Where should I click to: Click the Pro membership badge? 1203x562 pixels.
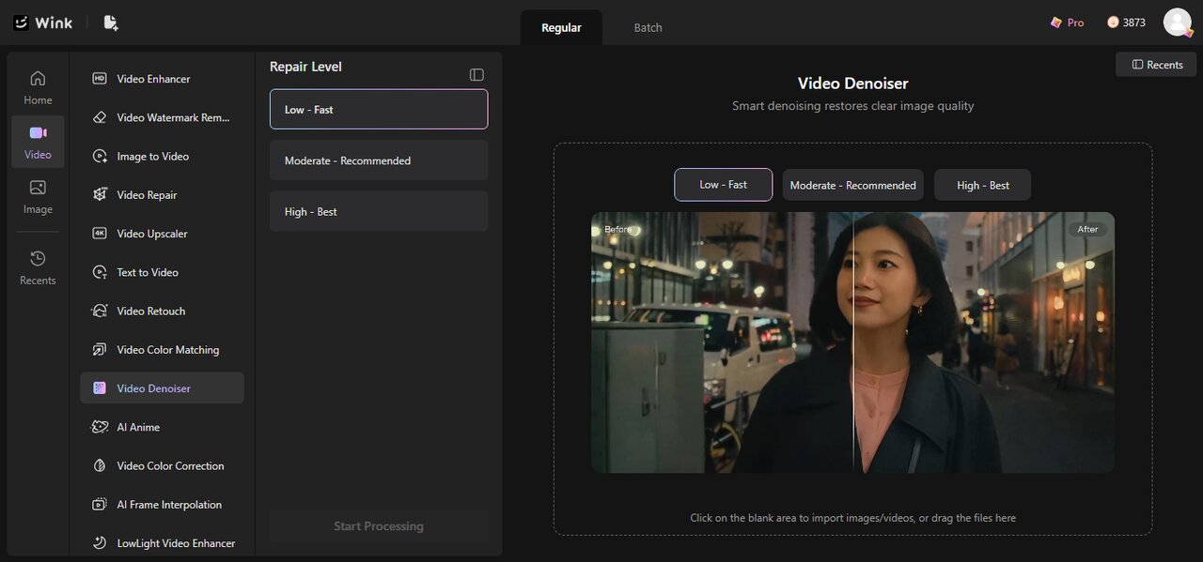[x=1067, y=23]
